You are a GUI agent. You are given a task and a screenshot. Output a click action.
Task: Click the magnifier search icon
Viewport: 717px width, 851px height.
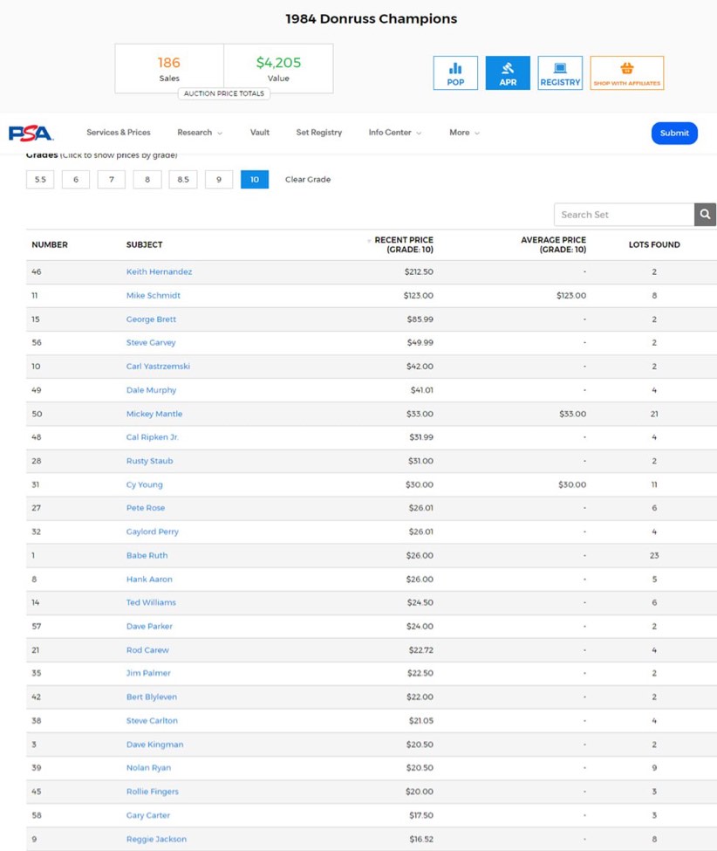pos(705,215)
